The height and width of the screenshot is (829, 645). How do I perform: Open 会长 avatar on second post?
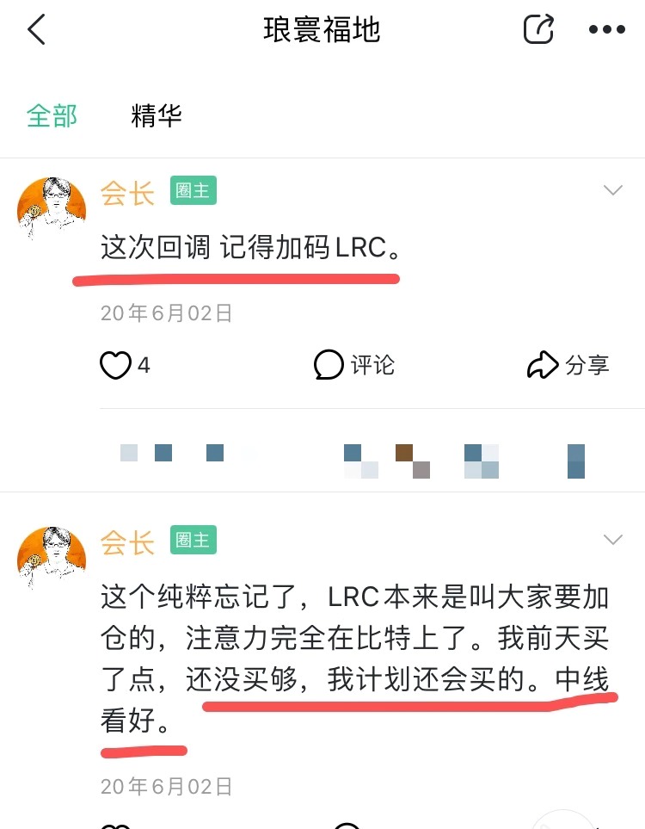tap(52, 557)
